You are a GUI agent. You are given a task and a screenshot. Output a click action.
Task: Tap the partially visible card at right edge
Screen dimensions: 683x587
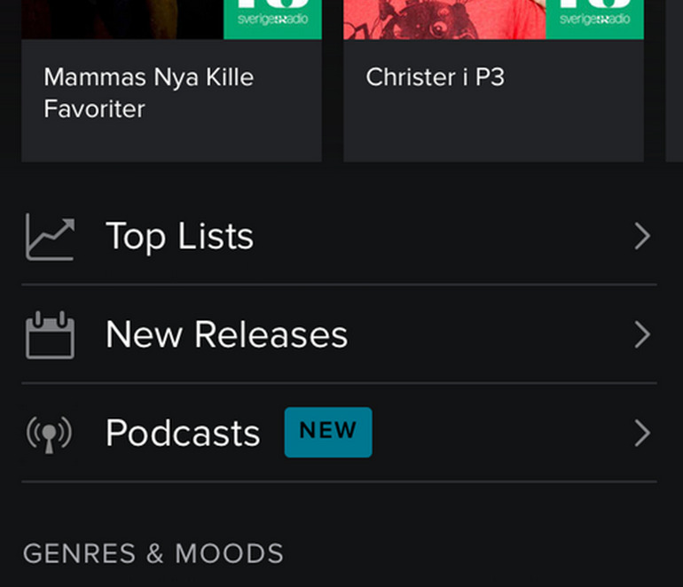pos(674,81)
